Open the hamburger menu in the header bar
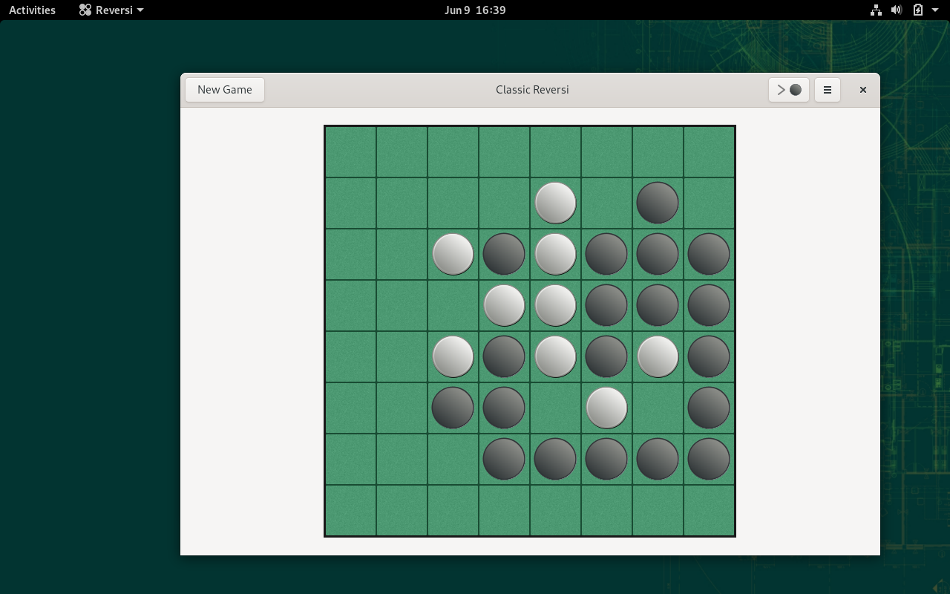The height and width of the screenshot is (594, 950). click(x=827, y=90)
